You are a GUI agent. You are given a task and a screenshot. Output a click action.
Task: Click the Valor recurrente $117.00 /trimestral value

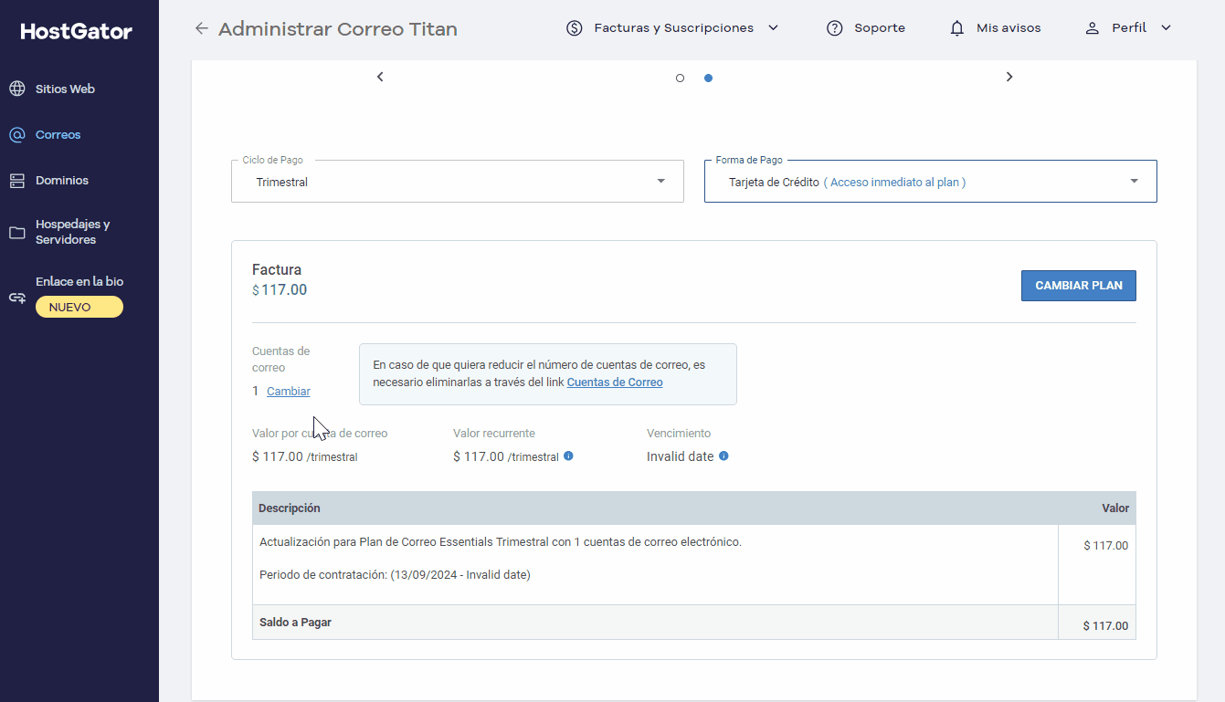click(506, 456)
